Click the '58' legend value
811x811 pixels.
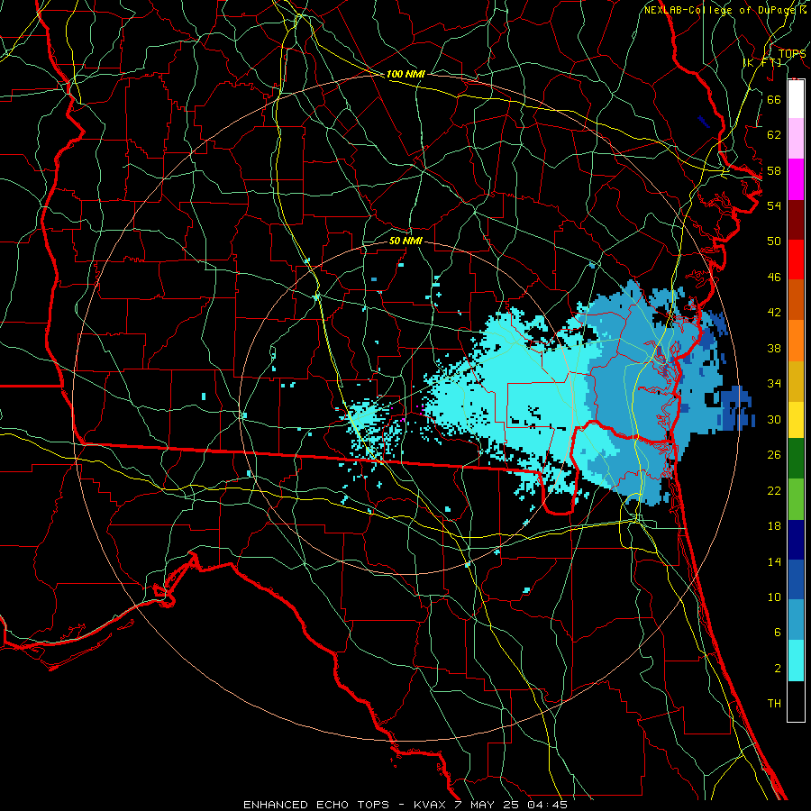tap(774, 170)
